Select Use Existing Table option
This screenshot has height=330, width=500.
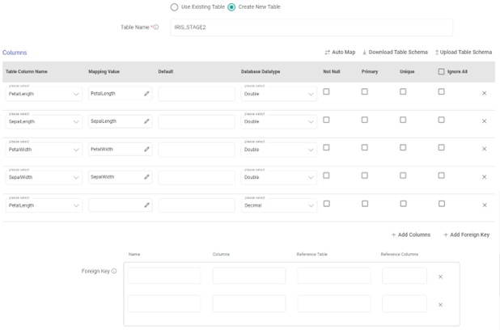tap(174, 7)
